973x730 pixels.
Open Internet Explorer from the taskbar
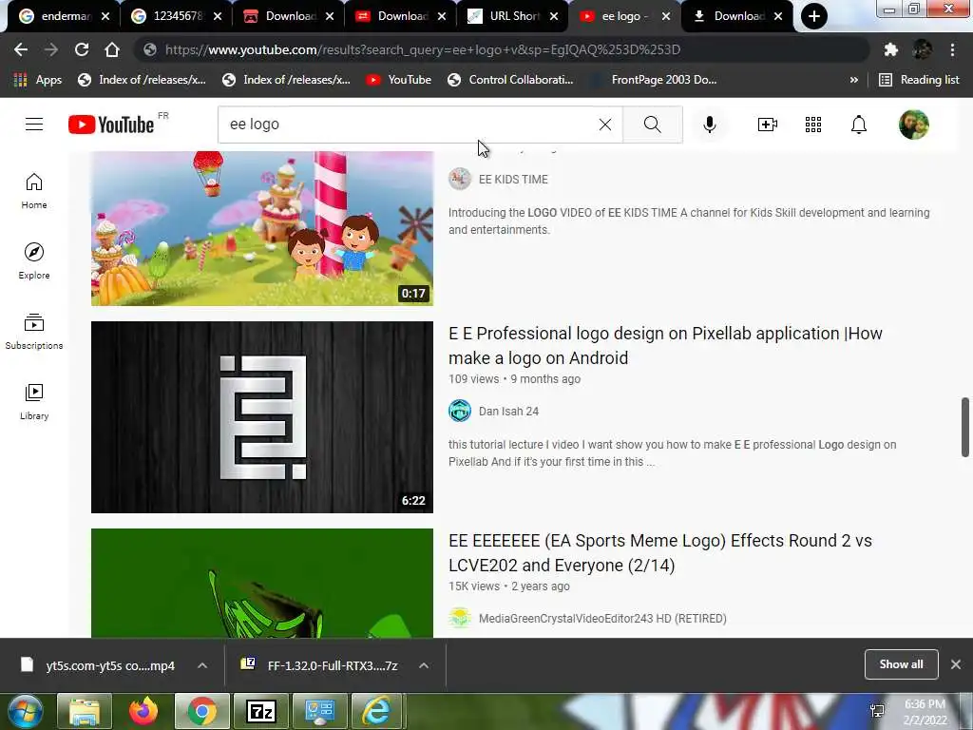coord(376,711)
